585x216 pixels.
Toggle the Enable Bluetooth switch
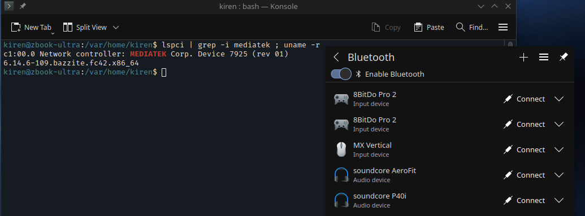pyautogui.click(x=341, y=74)
